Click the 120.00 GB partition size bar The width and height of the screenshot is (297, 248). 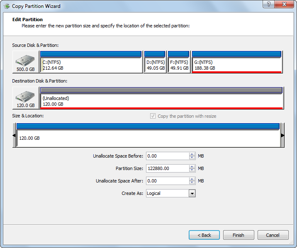point(148,135)
